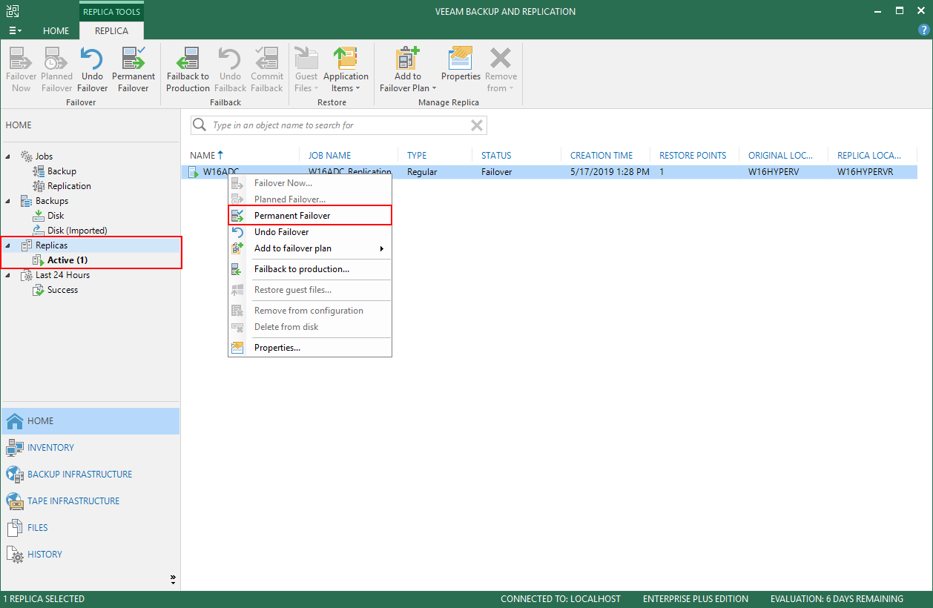Open the Add to Failover Plan dropdown
Screen dimensions: 933x608
pos(407,69)
